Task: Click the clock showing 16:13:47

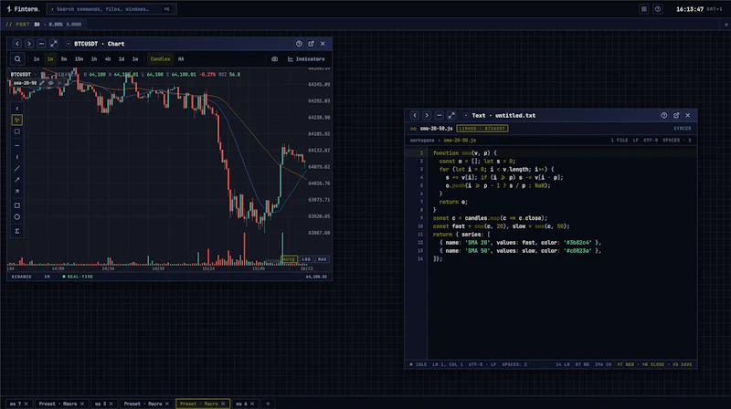Action: (x=690, y=9)
